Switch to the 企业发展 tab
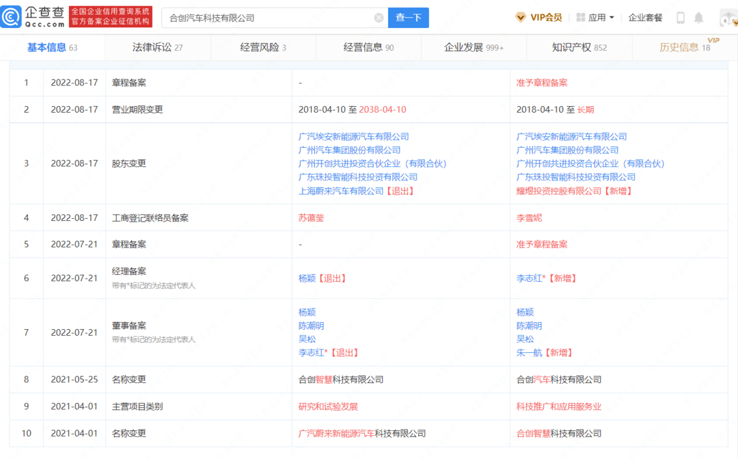Image resolution: width=738 pixels, height=459 pixels. [x=474, y=47]
